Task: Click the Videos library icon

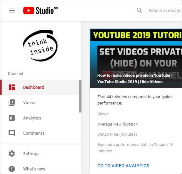Action: click(x=12, y=103)
